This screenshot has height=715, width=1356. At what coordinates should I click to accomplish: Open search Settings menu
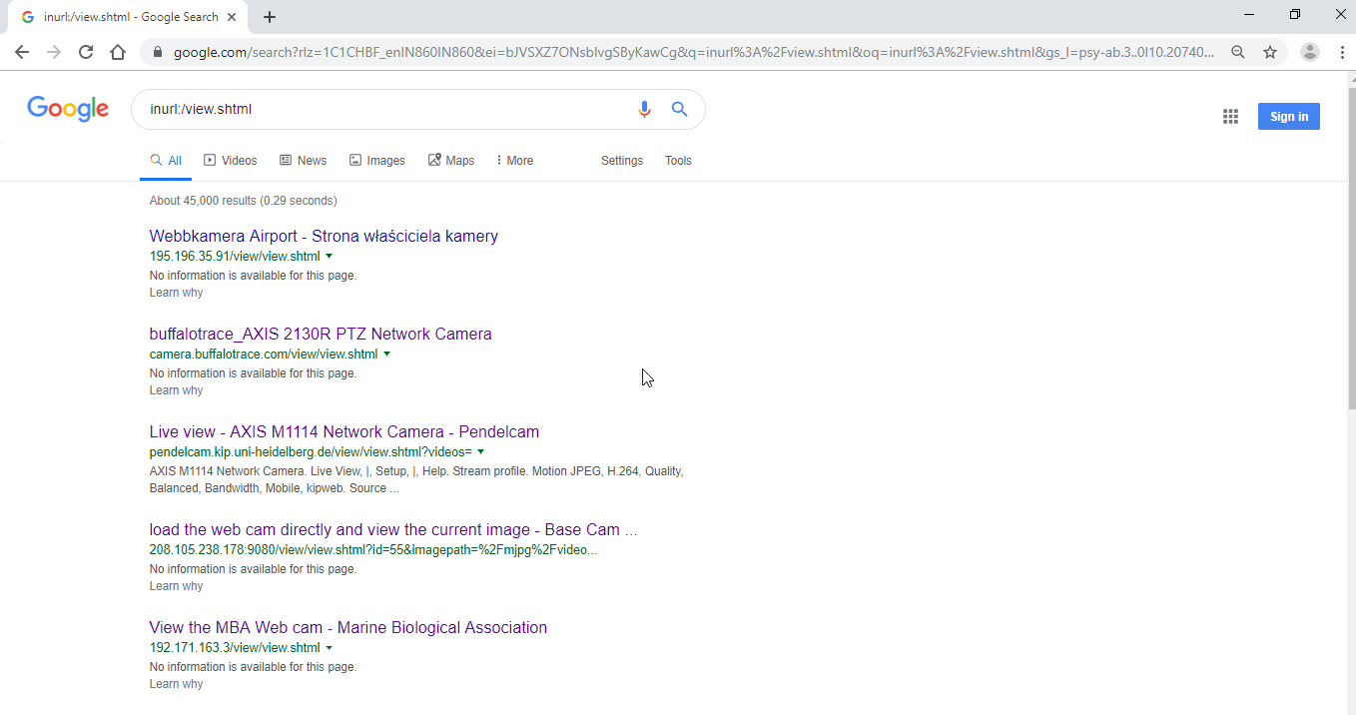622,160
